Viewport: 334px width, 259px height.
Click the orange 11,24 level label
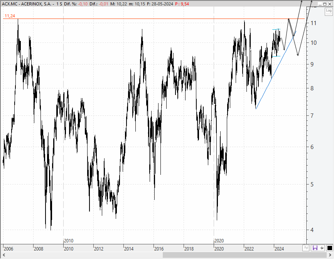tap(10, 16)
